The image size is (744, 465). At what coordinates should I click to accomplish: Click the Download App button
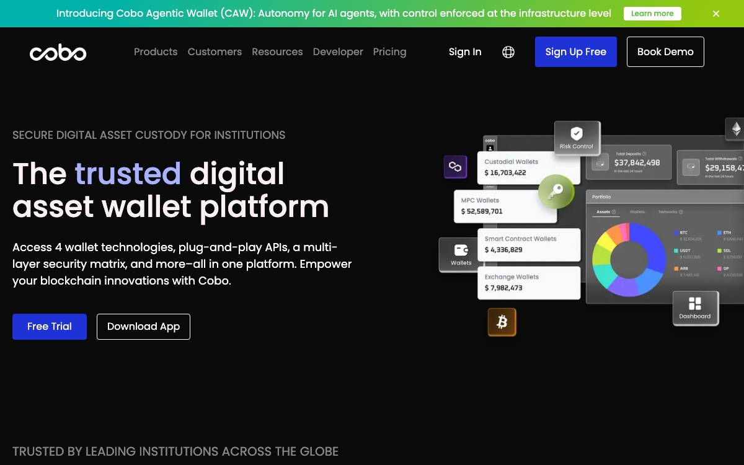(143, 327)
